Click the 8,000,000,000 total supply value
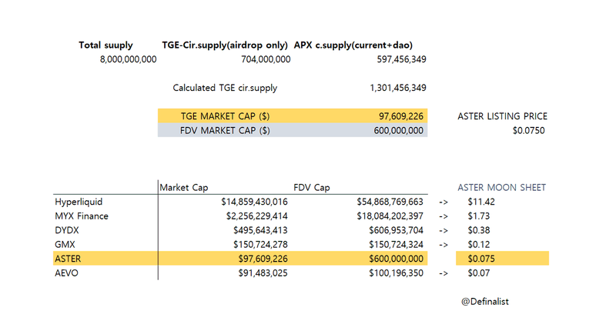This screenshot has width=616, height=321. coord(128,59)
